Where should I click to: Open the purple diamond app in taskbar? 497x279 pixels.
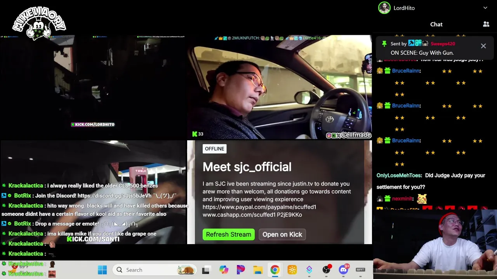click(x=309, y=270)
